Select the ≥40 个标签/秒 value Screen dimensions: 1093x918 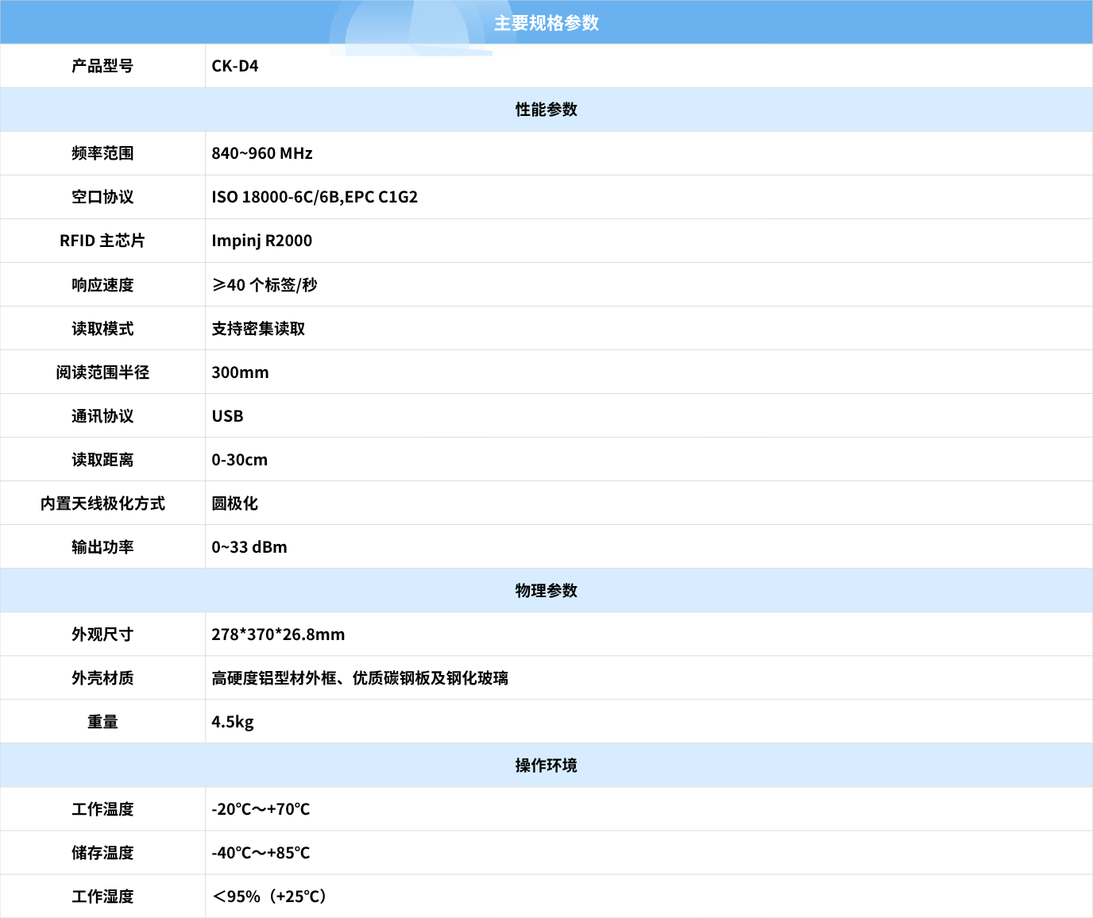(265, 284)
